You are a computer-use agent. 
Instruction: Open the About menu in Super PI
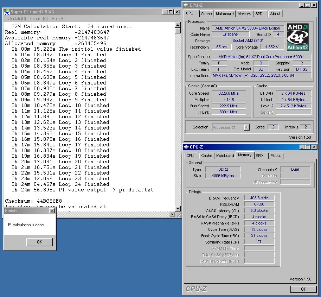point(39,19)
